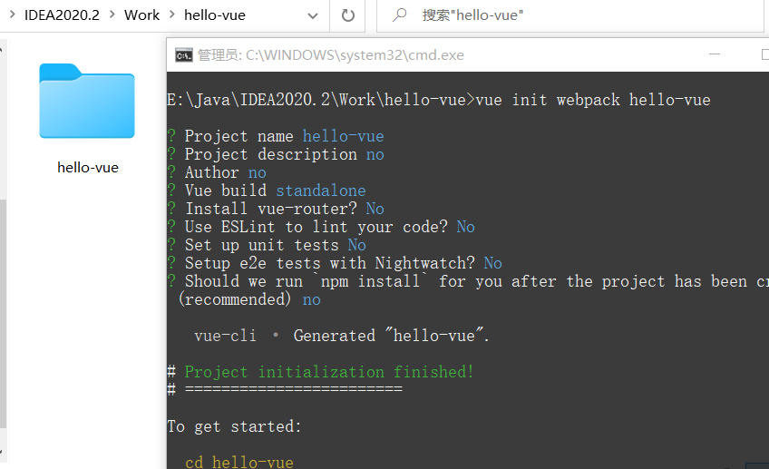Click the magnifier search icon
The height and width of the screenshot is (469, 769).
[x=398, y=15]
